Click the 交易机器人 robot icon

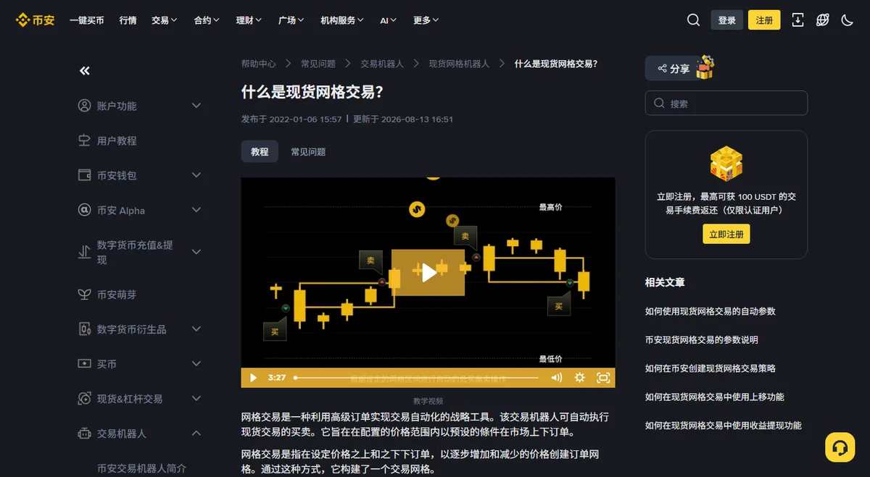pyautogui.click(x=84, y=434)
